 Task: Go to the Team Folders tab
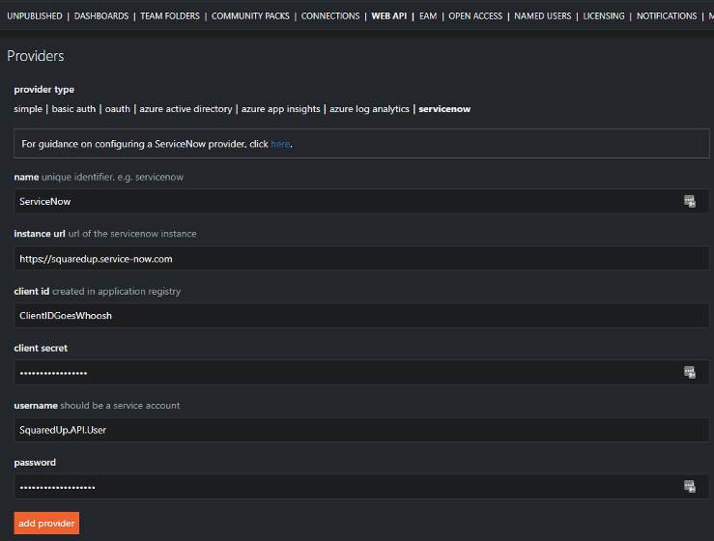click(170, 16)
